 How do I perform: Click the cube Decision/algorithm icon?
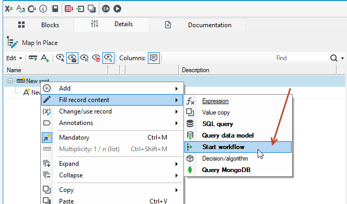pyautogui.click(x=190, y=158)
